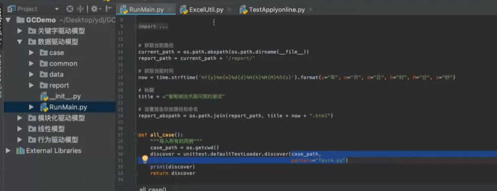Click the Collapse All icon in Project panel
Viewport: 497px width, 191px height.
click(81, 9)
